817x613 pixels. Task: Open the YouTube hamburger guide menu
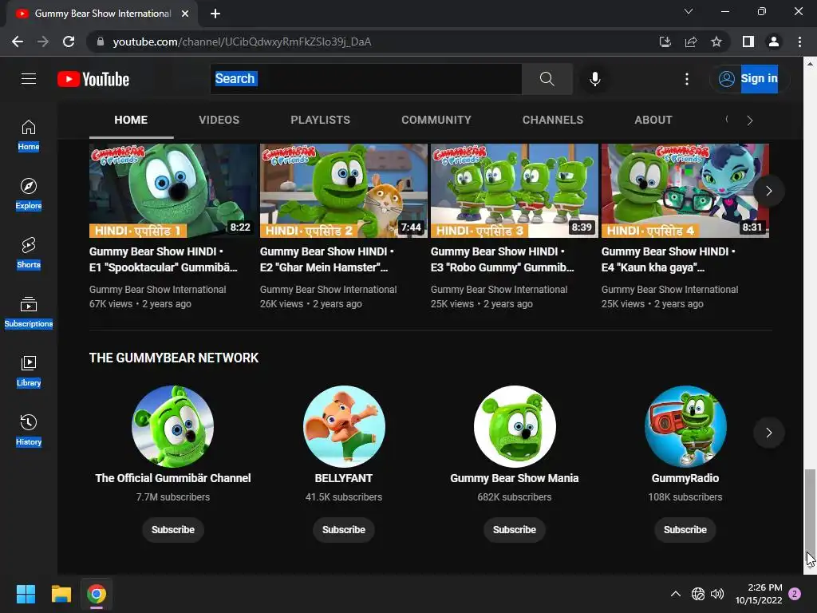(x=29, y=79)
